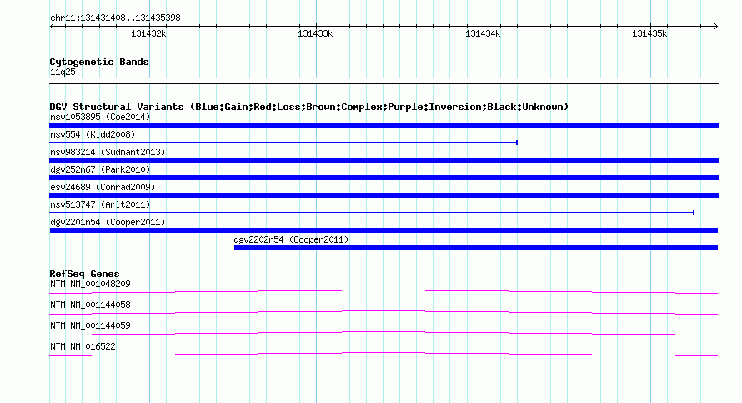Image resolution: width=742 pixels, height=403 pixels.
Task: Open the nsv513747 (Arlt2011) variant label
Action: tap(100, 204)
